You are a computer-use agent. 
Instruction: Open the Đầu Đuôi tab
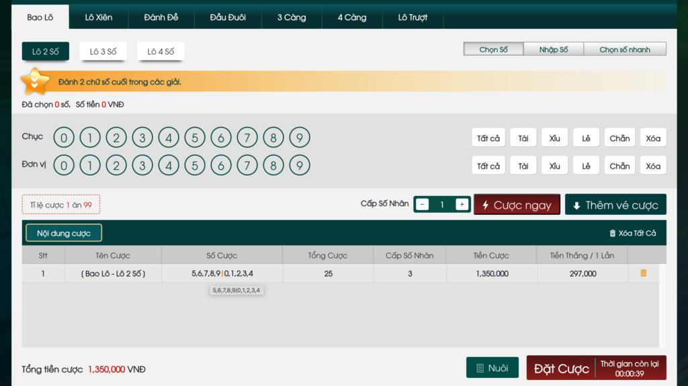click(228, 17)
